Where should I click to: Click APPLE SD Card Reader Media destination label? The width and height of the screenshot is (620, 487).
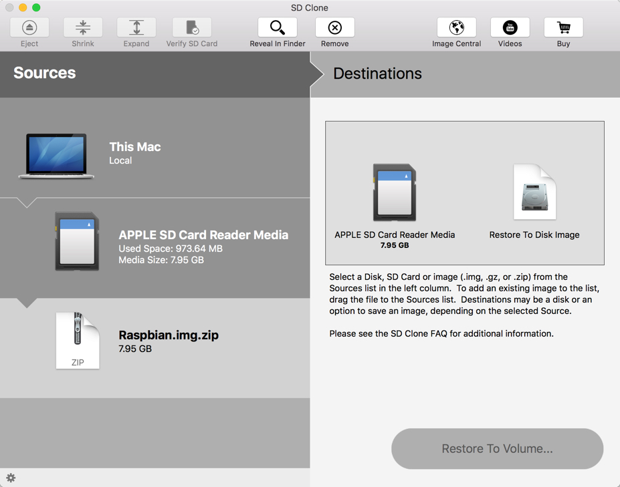click(x=395, y=234)
